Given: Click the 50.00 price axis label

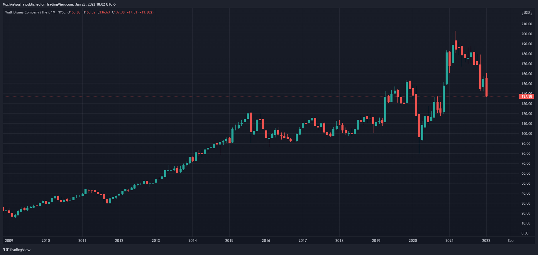Looking at the screenshot, I should click(x=526, y=183).
